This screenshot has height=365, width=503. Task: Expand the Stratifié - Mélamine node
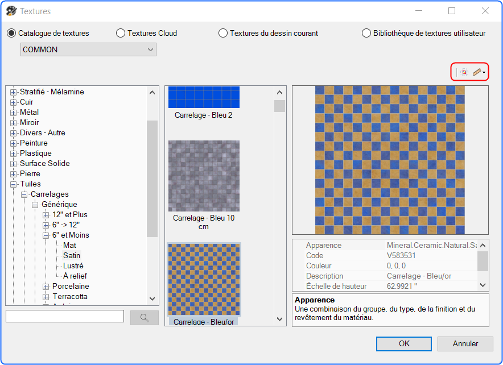13,92
